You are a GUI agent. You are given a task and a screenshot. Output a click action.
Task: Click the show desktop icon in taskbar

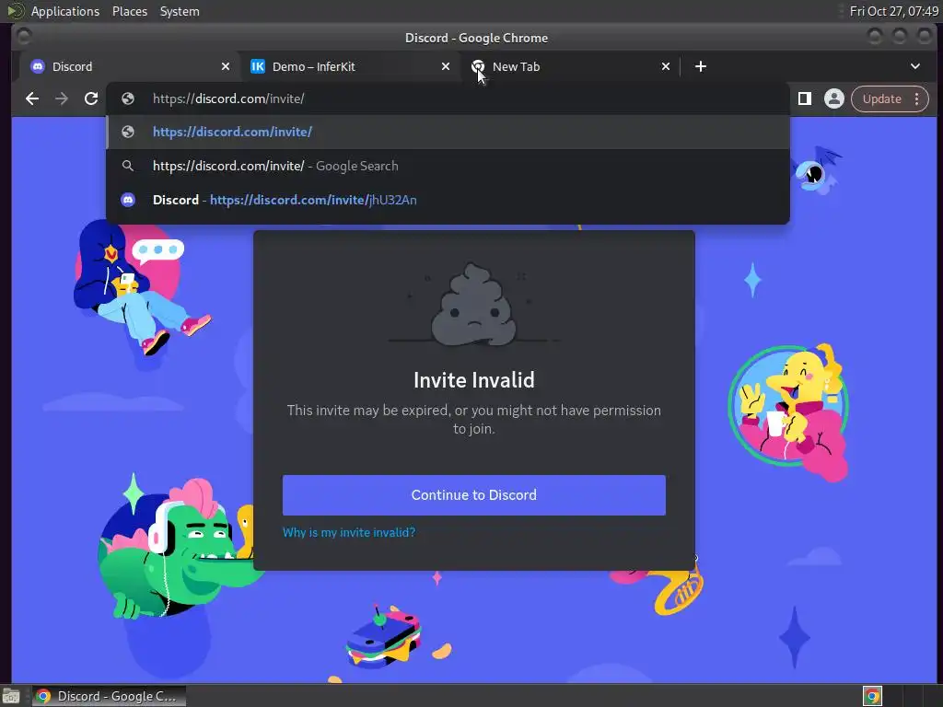11,696
